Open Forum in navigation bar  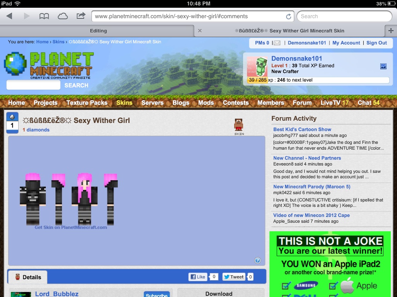coord(302,103)
